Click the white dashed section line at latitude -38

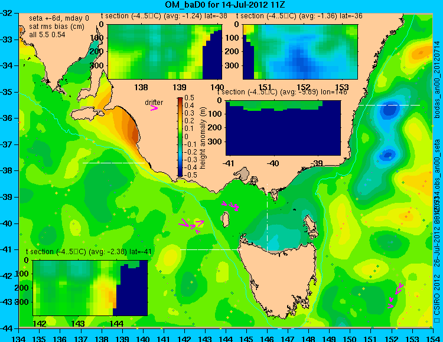[113, 163]
